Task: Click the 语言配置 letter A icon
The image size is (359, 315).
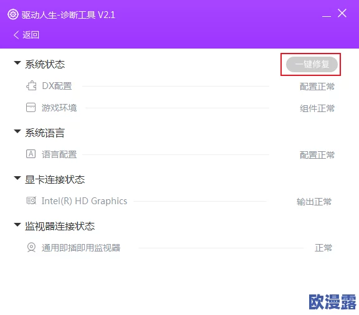Action: 31,154
